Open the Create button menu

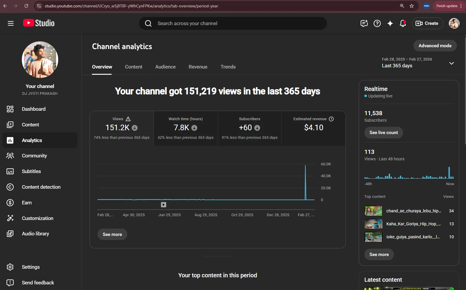coord(427,23)
